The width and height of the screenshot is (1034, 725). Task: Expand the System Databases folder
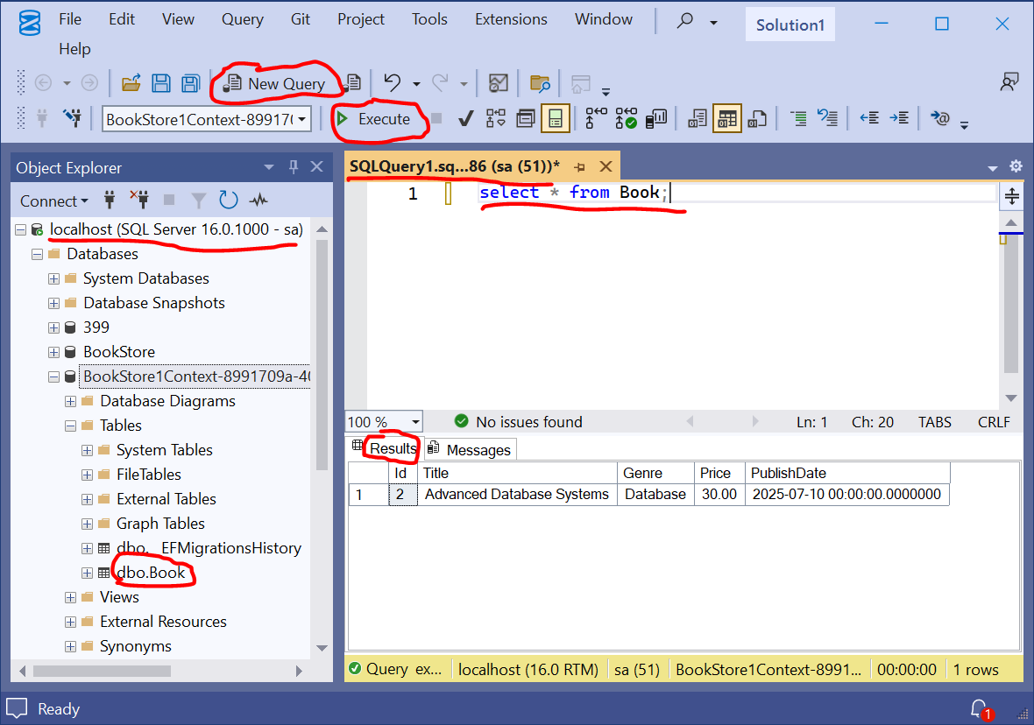pyautogui.click(x=53, y=278)
